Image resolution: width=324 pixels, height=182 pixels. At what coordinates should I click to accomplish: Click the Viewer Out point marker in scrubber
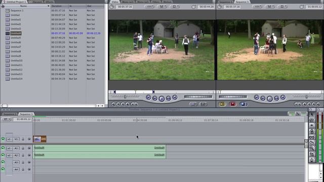click(153, 92)
